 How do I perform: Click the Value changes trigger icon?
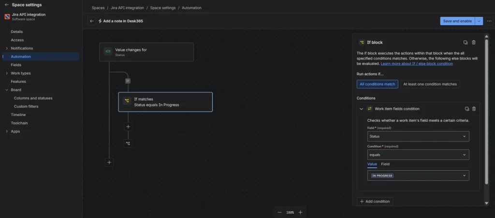(108, 51)
